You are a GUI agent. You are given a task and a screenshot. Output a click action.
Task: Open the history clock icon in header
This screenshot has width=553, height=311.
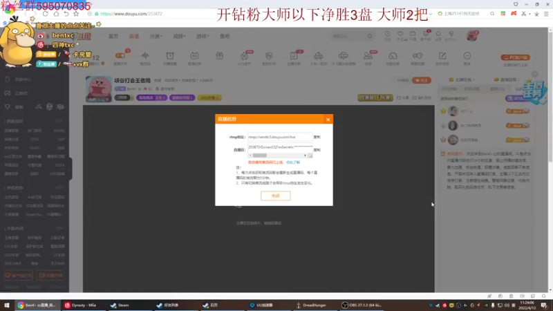click(x=388, y=35)
